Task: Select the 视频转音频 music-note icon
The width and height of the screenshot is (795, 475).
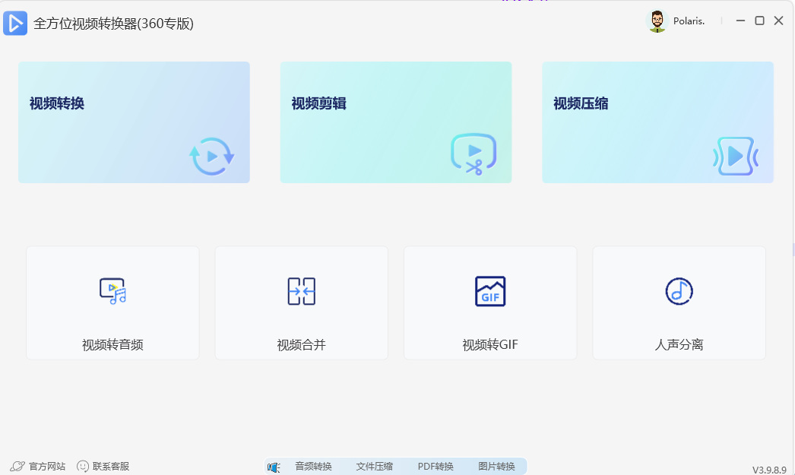Action: pyautogui.click(x=112, y=290)
